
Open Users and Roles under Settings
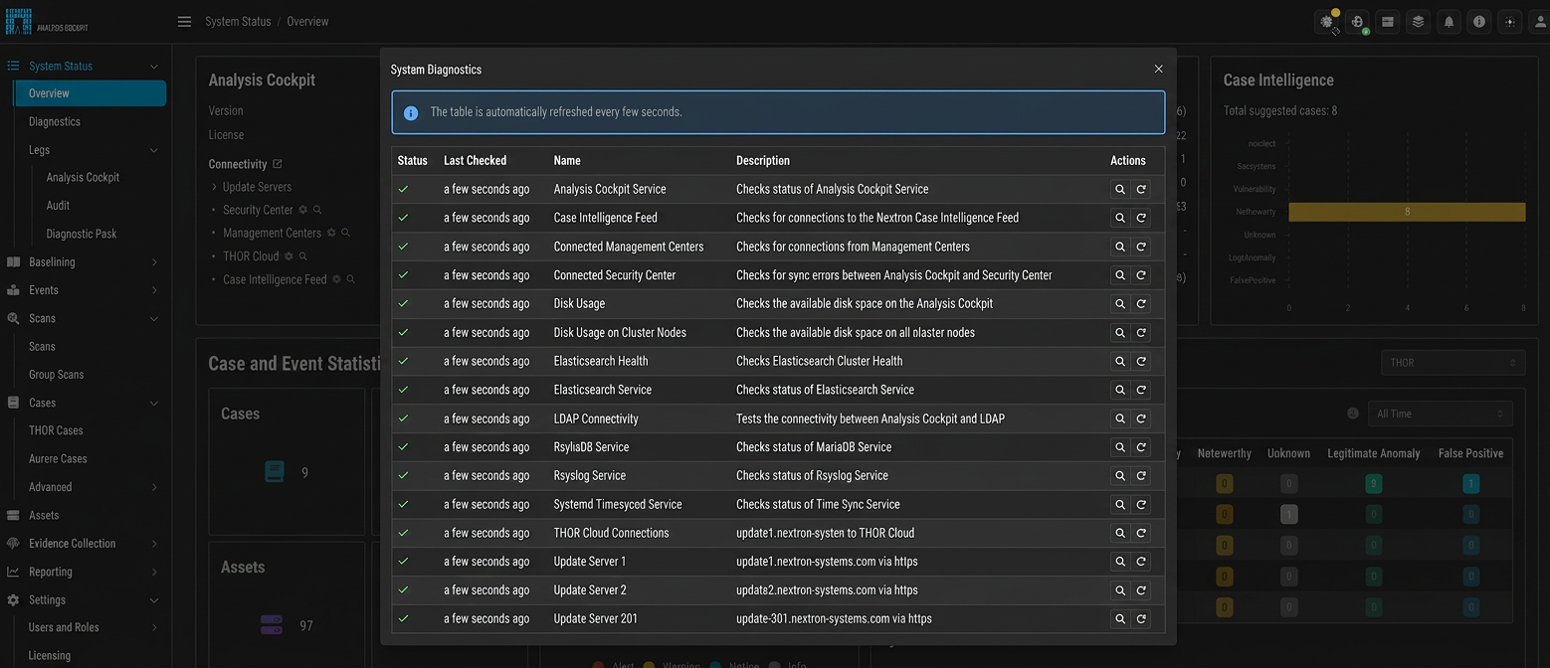pos(64,628)
